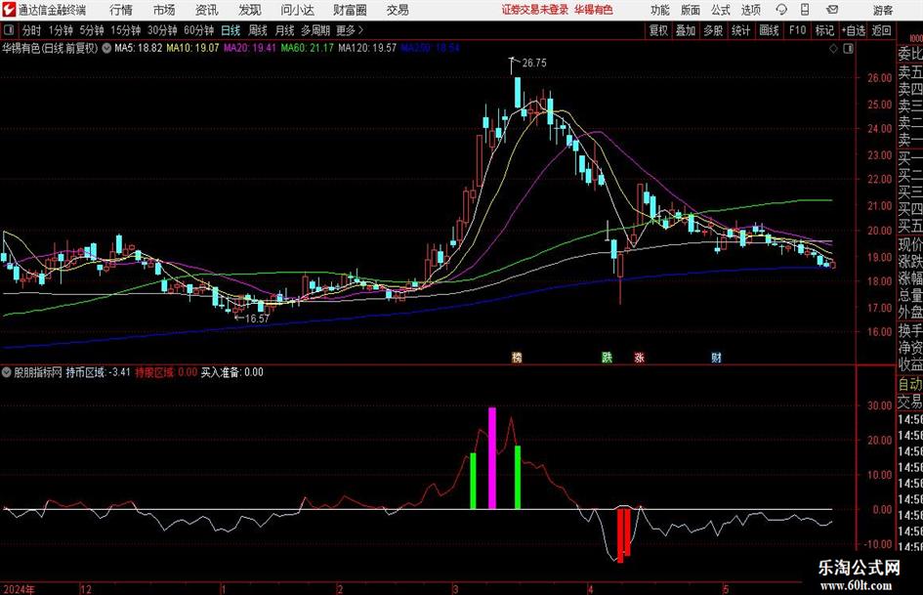This screenshot has width=923, height=595.
Task: Open the customer service headset icon
Action: 781,10
